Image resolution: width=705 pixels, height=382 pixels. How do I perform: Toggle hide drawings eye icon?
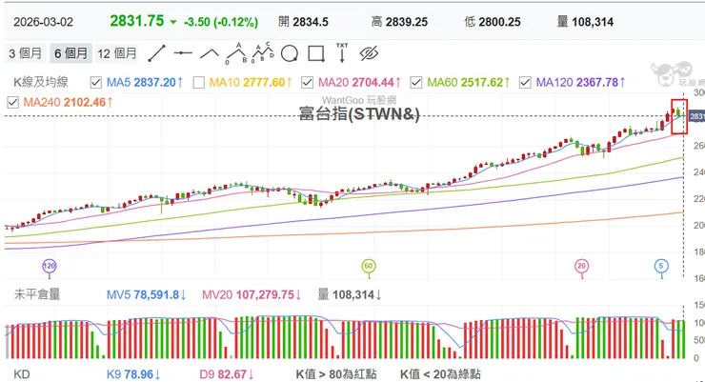tap(369, 53)
